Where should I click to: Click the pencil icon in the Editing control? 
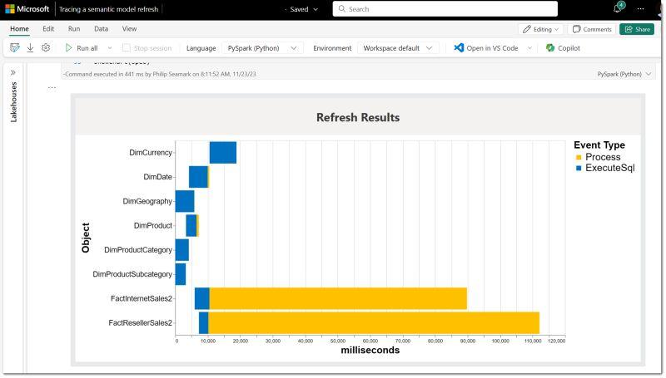click(529, 29)
